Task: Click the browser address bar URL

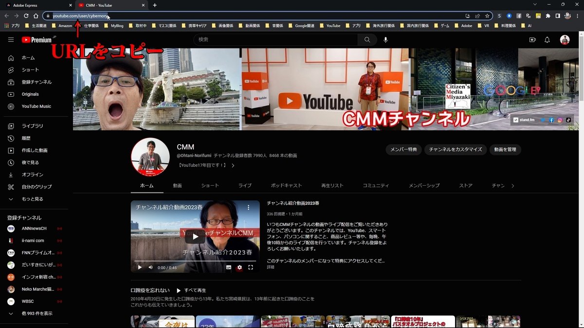Action: tap(80, 16)
